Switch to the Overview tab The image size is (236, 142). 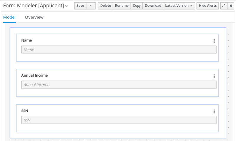point(34,17)
